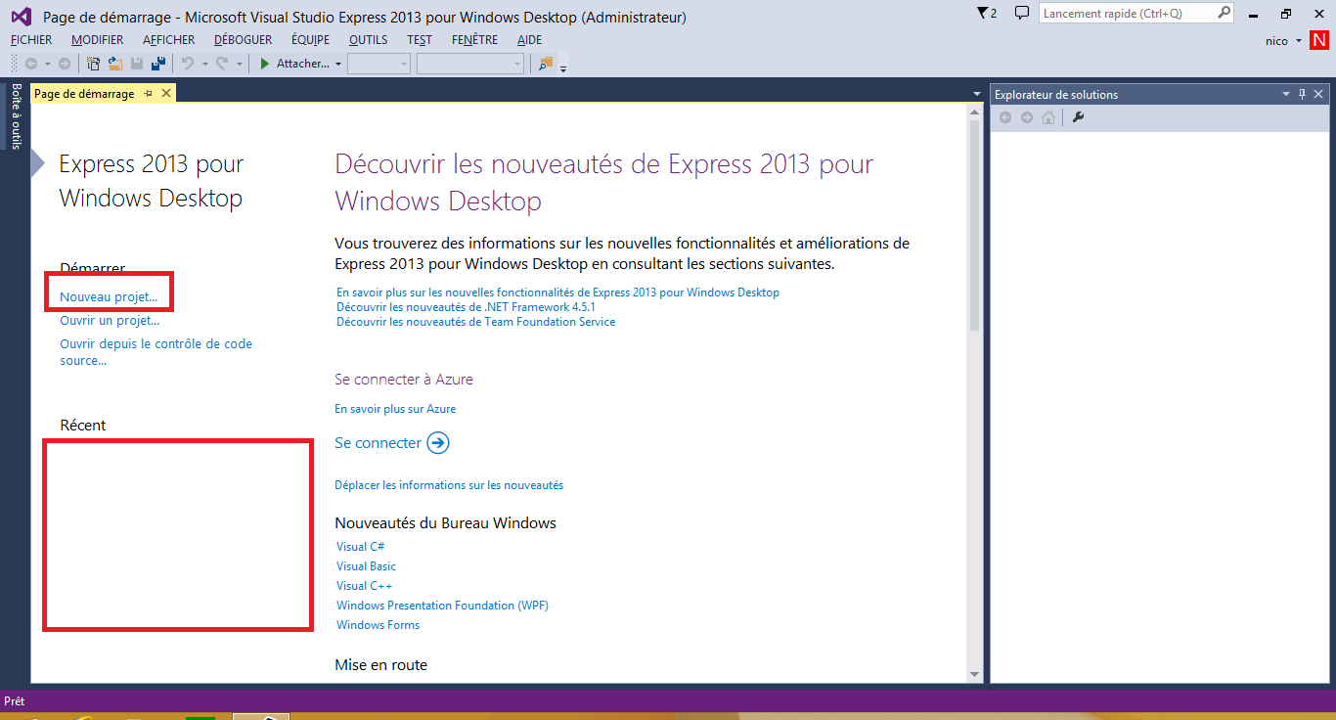The width and height of the screenshot is (1336, 720).
Task: Click the Find in Files toolbar icon
Action: point(545,64)
